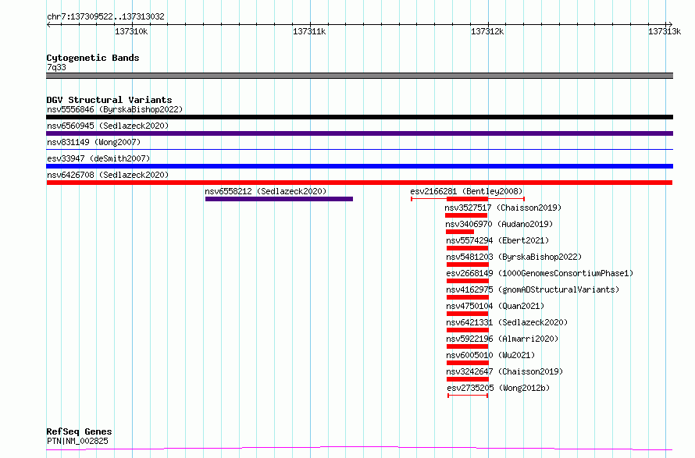Select red bar under nsv3242647
This screenshot has width=695, height=458.
467,379
